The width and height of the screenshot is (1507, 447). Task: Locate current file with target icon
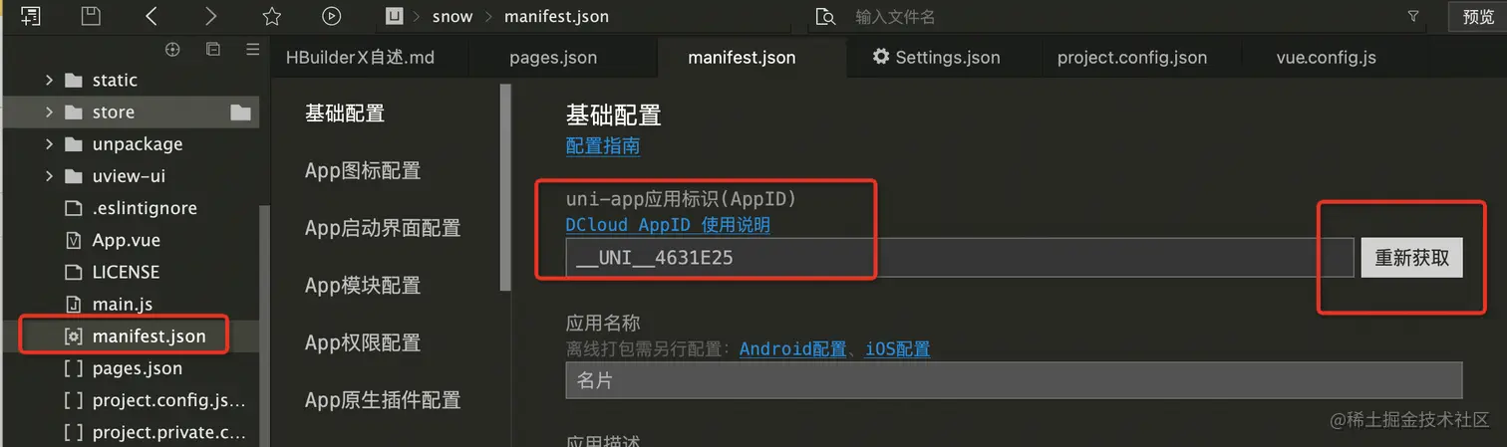(x=172, y=49)
